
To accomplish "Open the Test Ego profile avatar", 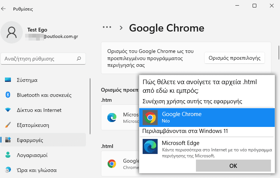I will click(12, 32).
